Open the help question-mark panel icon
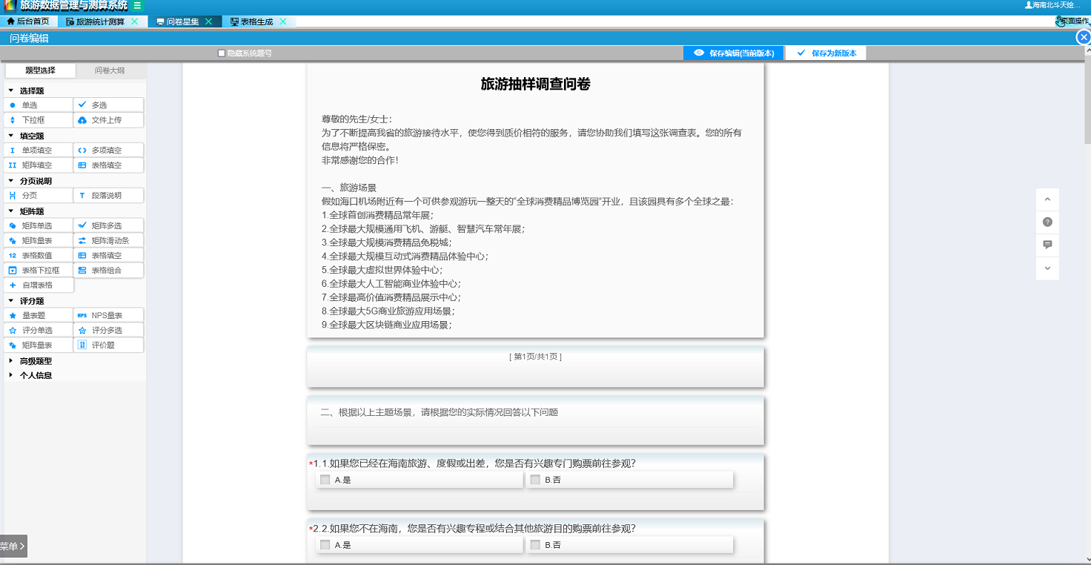The height and width of the screenshot is (565, 1091). pos(1047,222)
